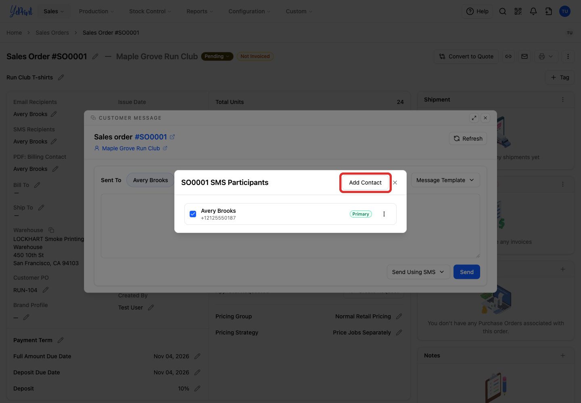Screen dimensions: 581x403
Task: Edit the Customer PO RUN-104 pencil
Action: click(46, 290)
